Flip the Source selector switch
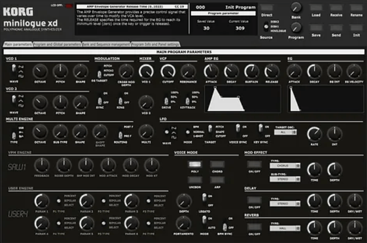Image resolution: width=367 pixels, height=243 pixels. (266, 27)
